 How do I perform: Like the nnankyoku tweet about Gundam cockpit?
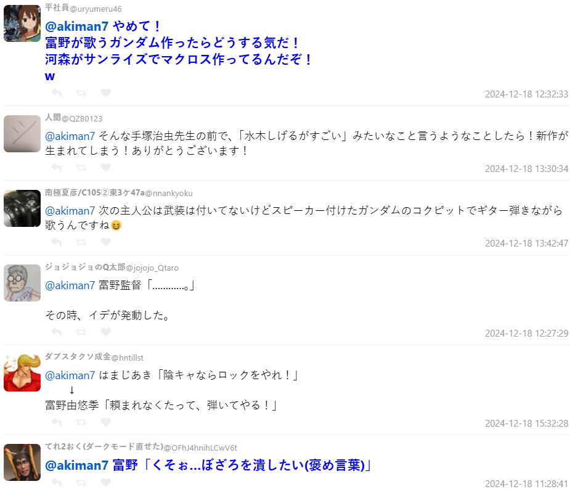(x=106, y=242)
